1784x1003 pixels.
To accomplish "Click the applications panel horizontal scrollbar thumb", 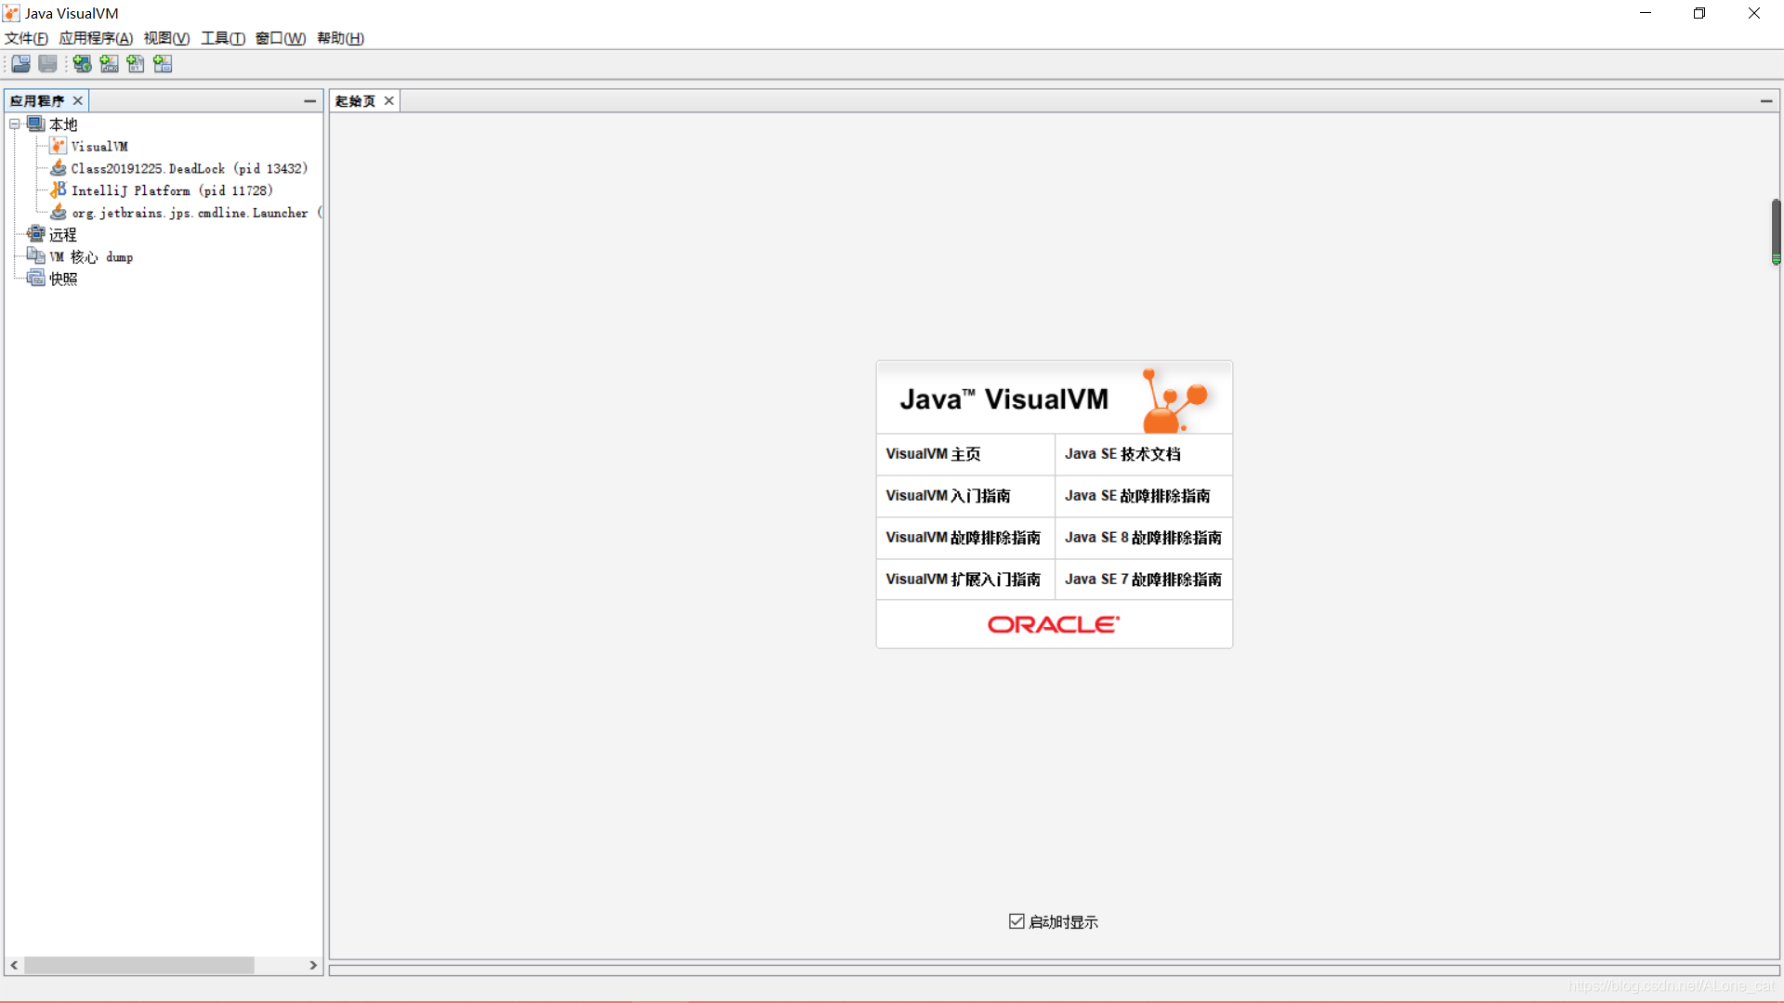I will point(139,966).
